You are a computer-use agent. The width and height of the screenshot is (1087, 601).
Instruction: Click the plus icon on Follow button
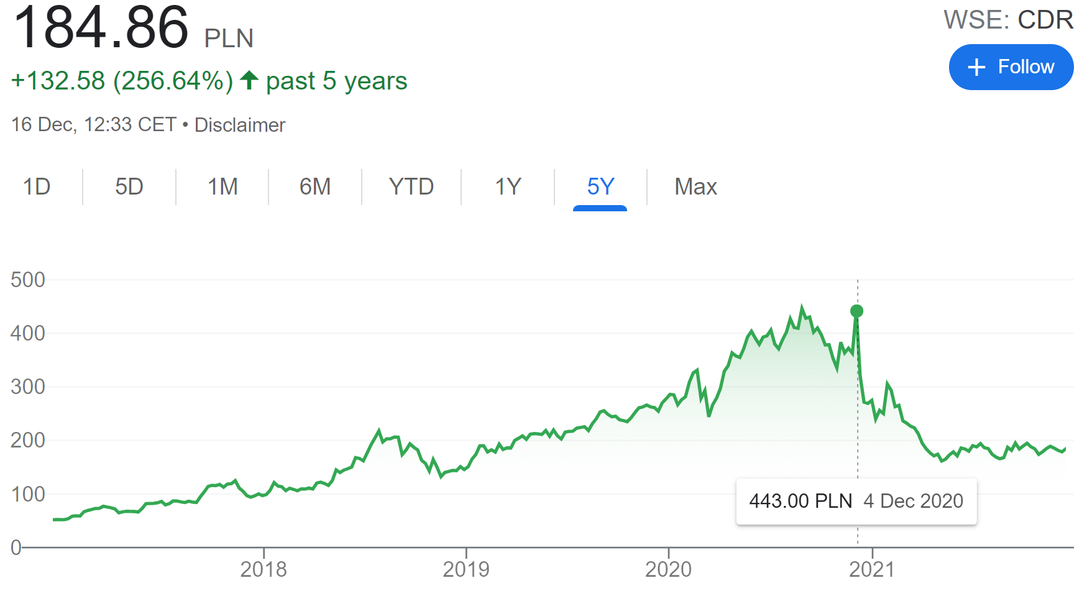[x=976, y=67]
